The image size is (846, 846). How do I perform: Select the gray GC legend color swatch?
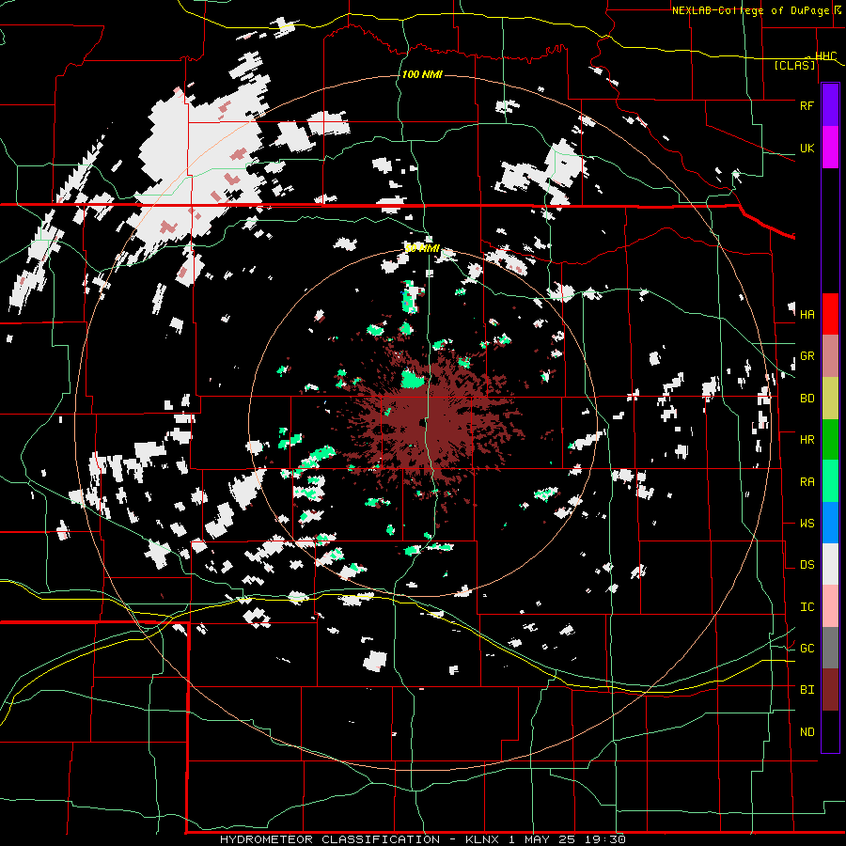click(x=830, y=648)
